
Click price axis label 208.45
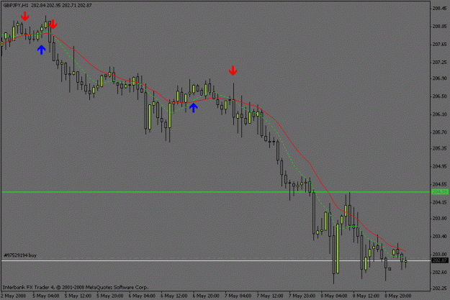click(x=440, y=9)
